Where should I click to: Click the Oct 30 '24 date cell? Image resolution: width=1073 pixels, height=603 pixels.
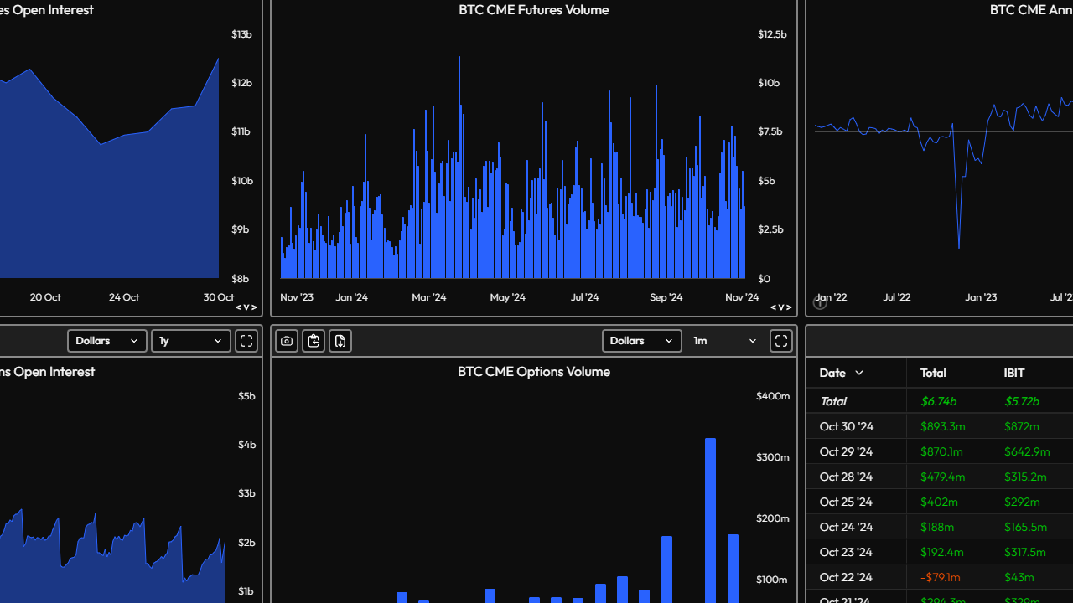pyautogui.click(x=847, y=426)
